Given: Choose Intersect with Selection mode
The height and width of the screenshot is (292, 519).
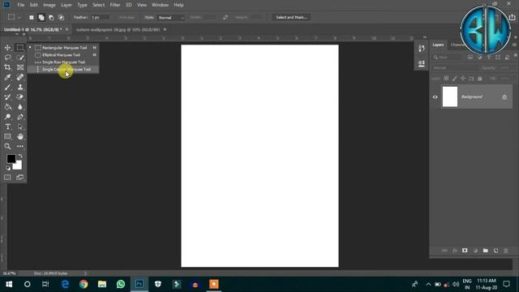Looking at the screenshot, I should (x=62, y=17).
